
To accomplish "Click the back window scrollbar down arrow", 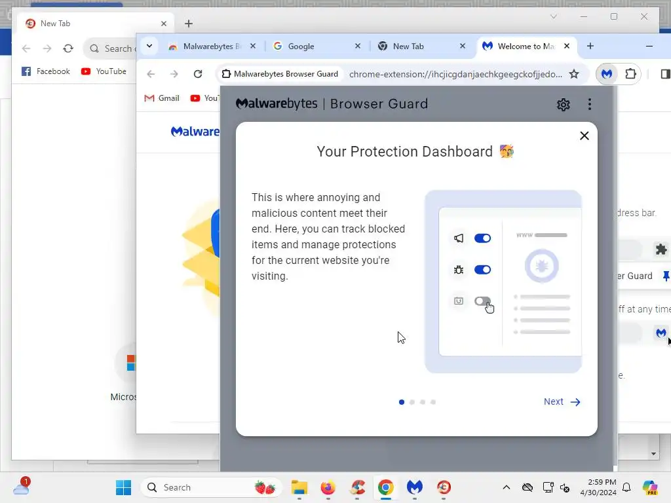I will pos(653,454).
